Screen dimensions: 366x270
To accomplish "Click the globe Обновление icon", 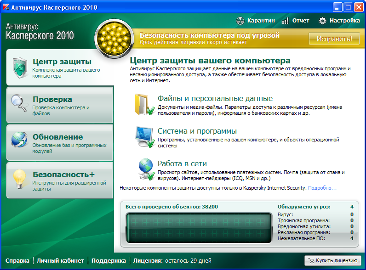I will pyautogui.click(x=19, y=140).
